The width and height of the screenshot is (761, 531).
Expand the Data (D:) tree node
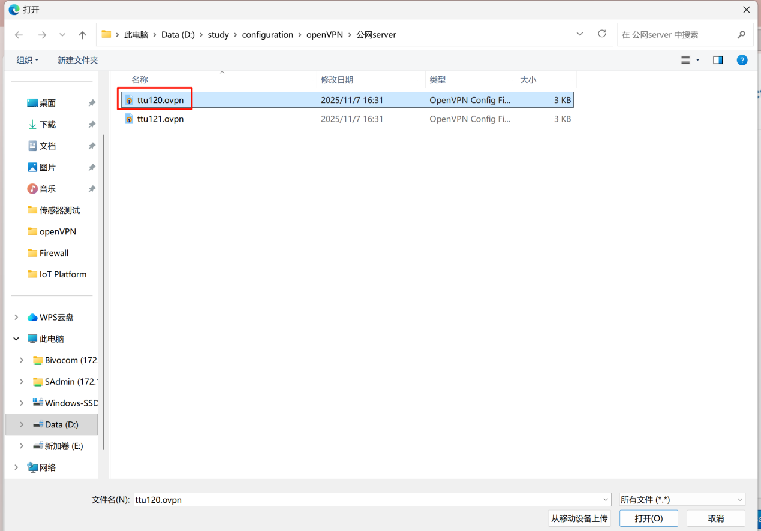(22, 424)
